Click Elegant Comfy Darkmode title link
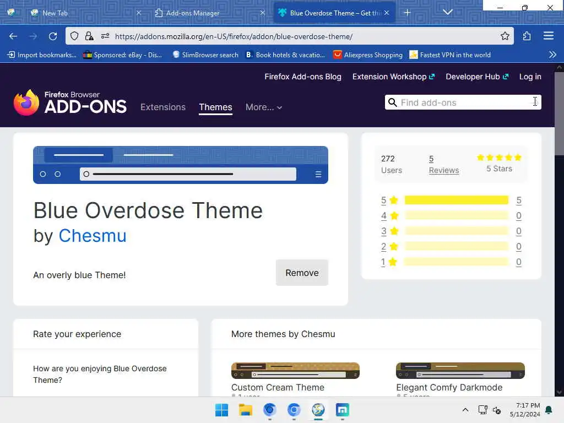 click(449, 387)
